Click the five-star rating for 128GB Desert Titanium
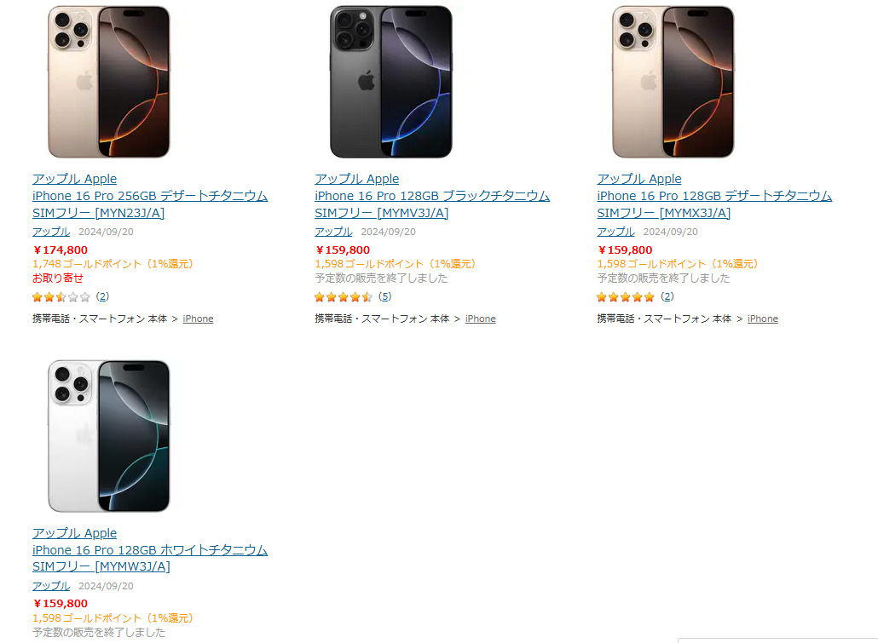The image size is (878, 643). pos(625,297)
